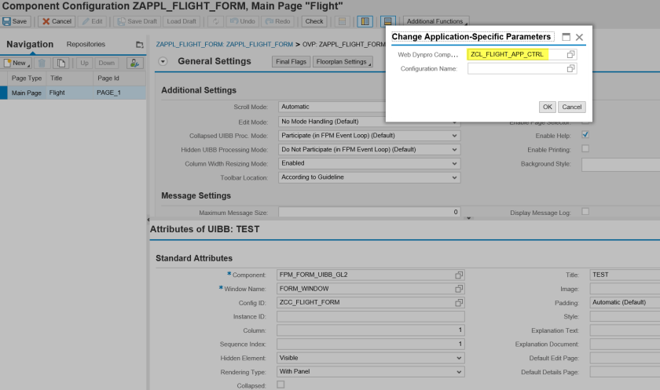Click the layout icon right of Check
Viewport: 660px width, 390px height.
pyautogui.click(x=343, y=21)
